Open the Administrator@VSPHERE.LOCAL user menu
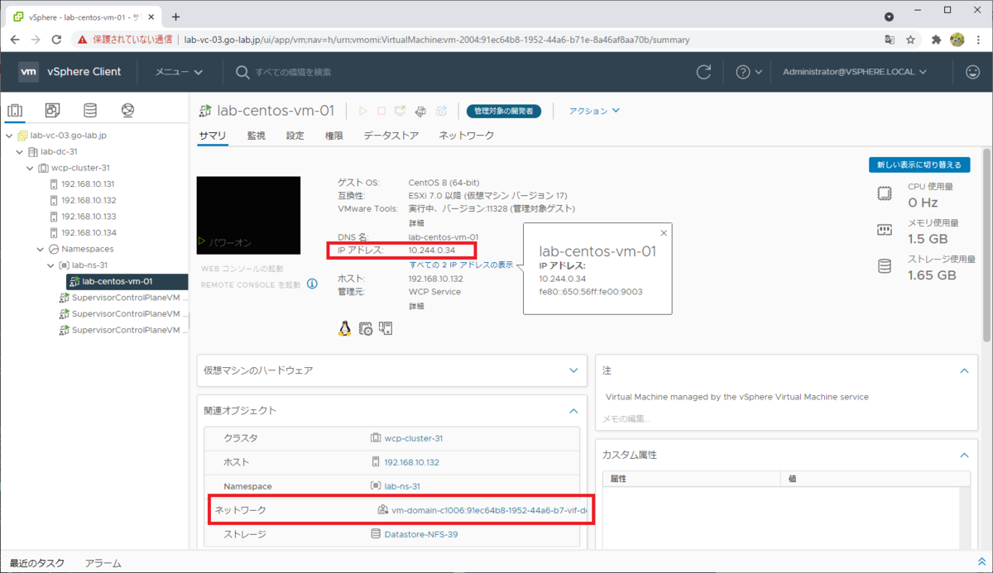This screenshot has height=573, width=993. 855,72
